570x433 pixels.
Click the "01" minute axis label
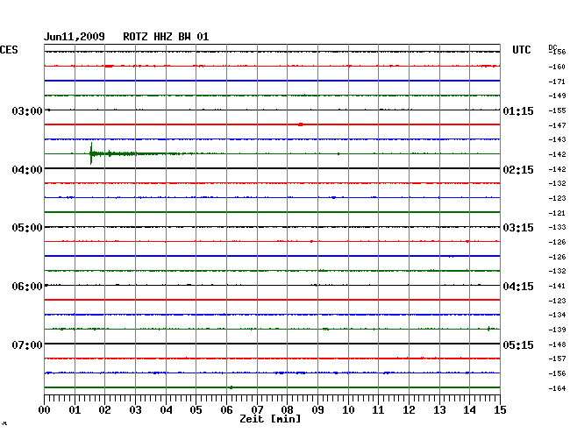pos(75,410)
